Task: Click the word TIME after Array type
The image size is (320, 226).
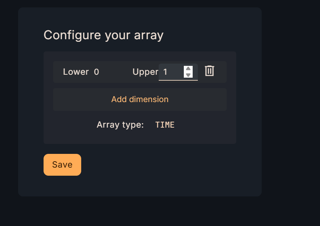Action: 165,125
